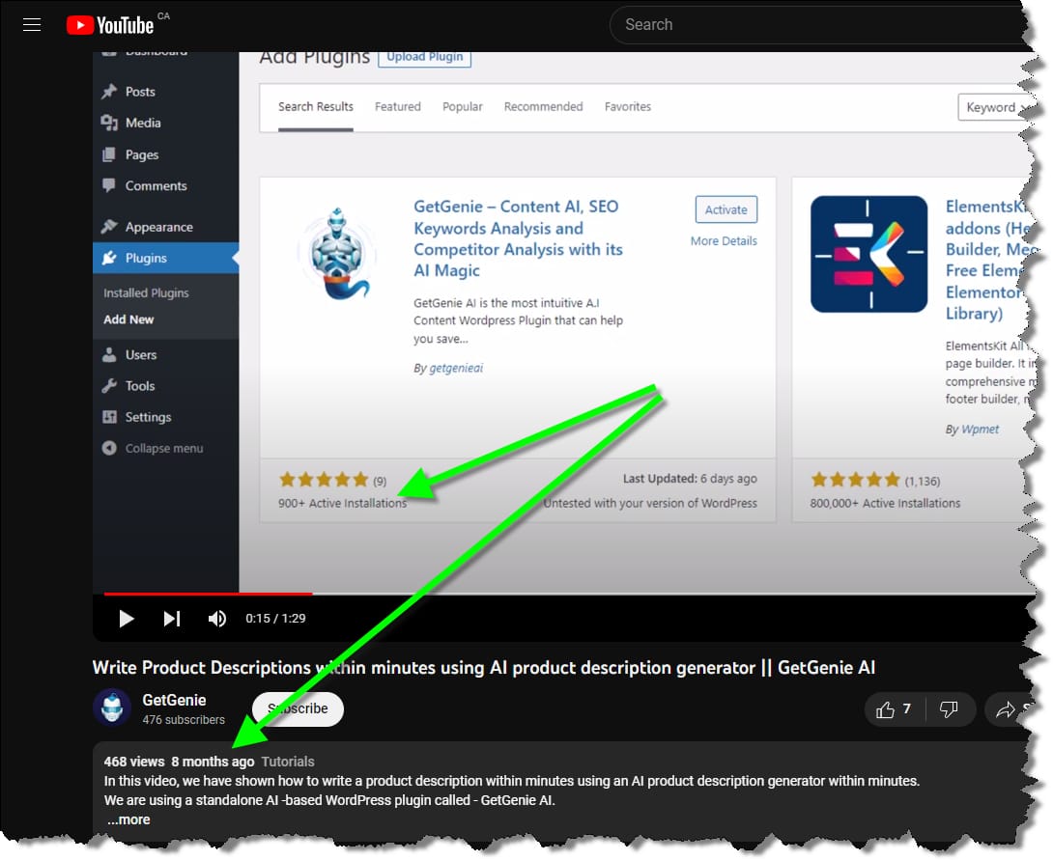Expand the description with ...more

pyautogui.click(x=128, y=819)
